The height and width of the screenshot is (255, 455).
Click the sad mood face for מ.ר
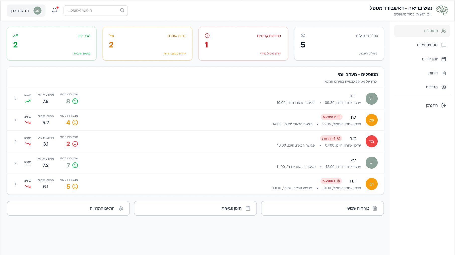pos(75,144)
